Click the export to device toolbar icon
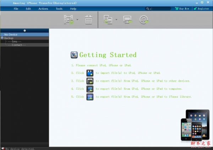 [108, 20]
